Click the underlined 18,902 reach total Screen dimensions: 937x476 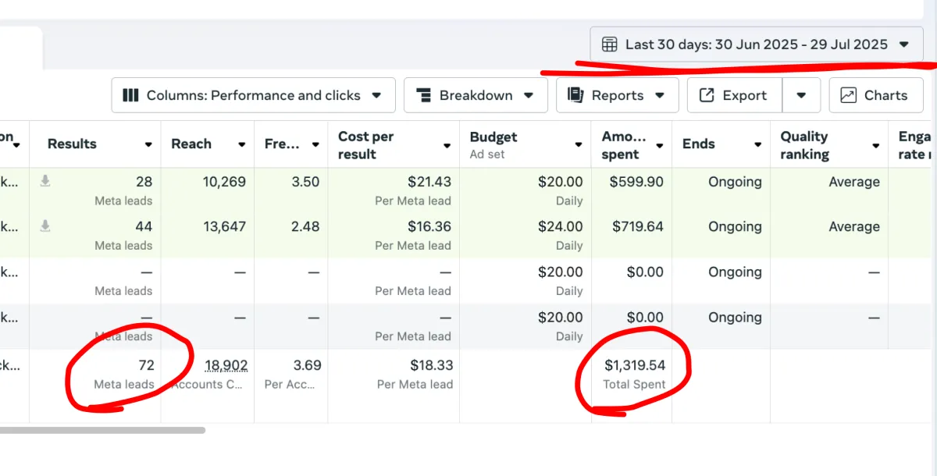click(226, 365)
